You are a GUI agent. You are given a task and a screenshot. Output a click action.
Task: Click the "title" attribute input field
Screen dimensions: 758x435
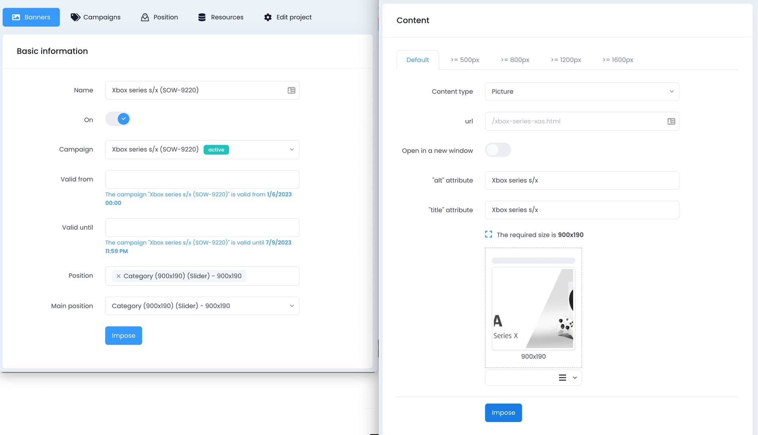582,210
